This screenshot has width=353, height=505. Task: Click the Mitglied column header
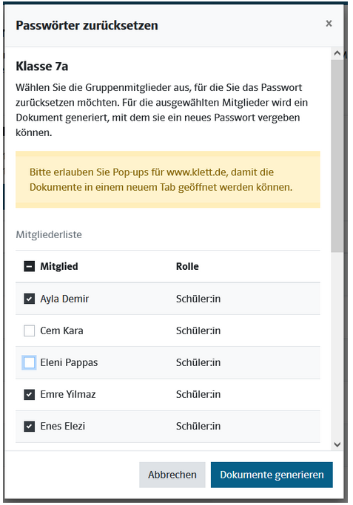coord(59,266)
